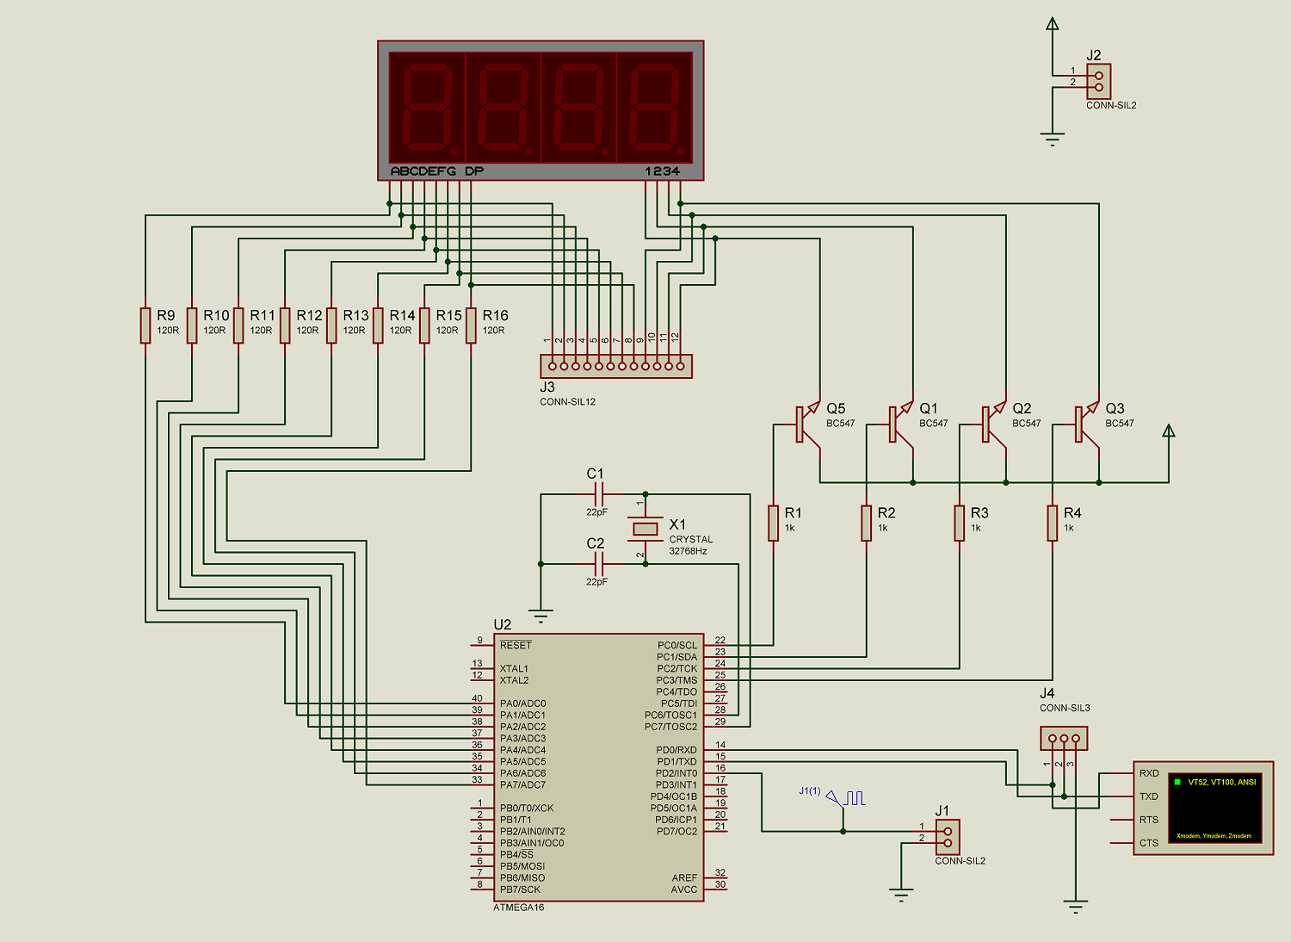Screen dimensions: 1291x942
Task: Select the resistor R16 symbol
Action: pyautogui.click(x=471, y=325)
